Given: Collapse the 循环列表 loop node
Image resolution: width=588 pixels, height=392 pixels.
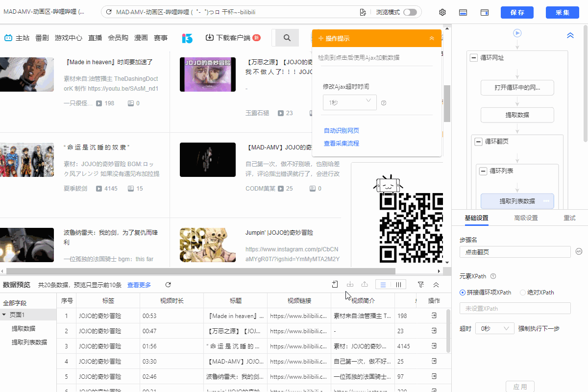Looking at the screenshot, I should pyautogui.click(x=483, y=171).
